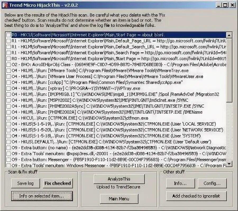Open the Info... dialog

pos(180,183)
